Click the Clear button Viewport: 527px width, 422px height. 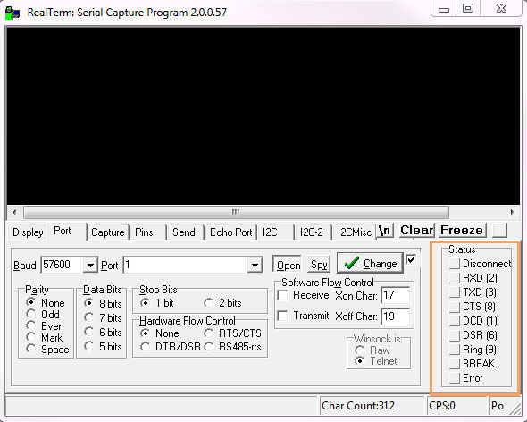417,231
